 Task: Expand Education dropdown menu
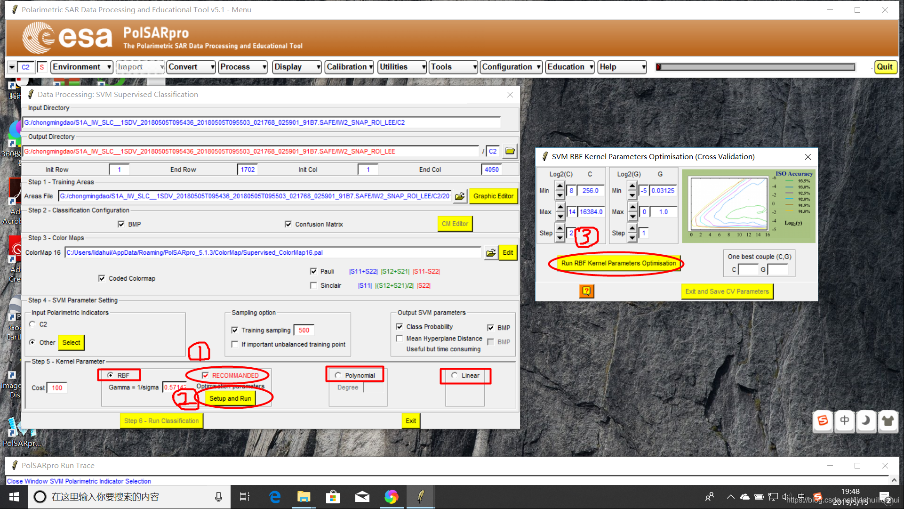click(x=570, y=67)
